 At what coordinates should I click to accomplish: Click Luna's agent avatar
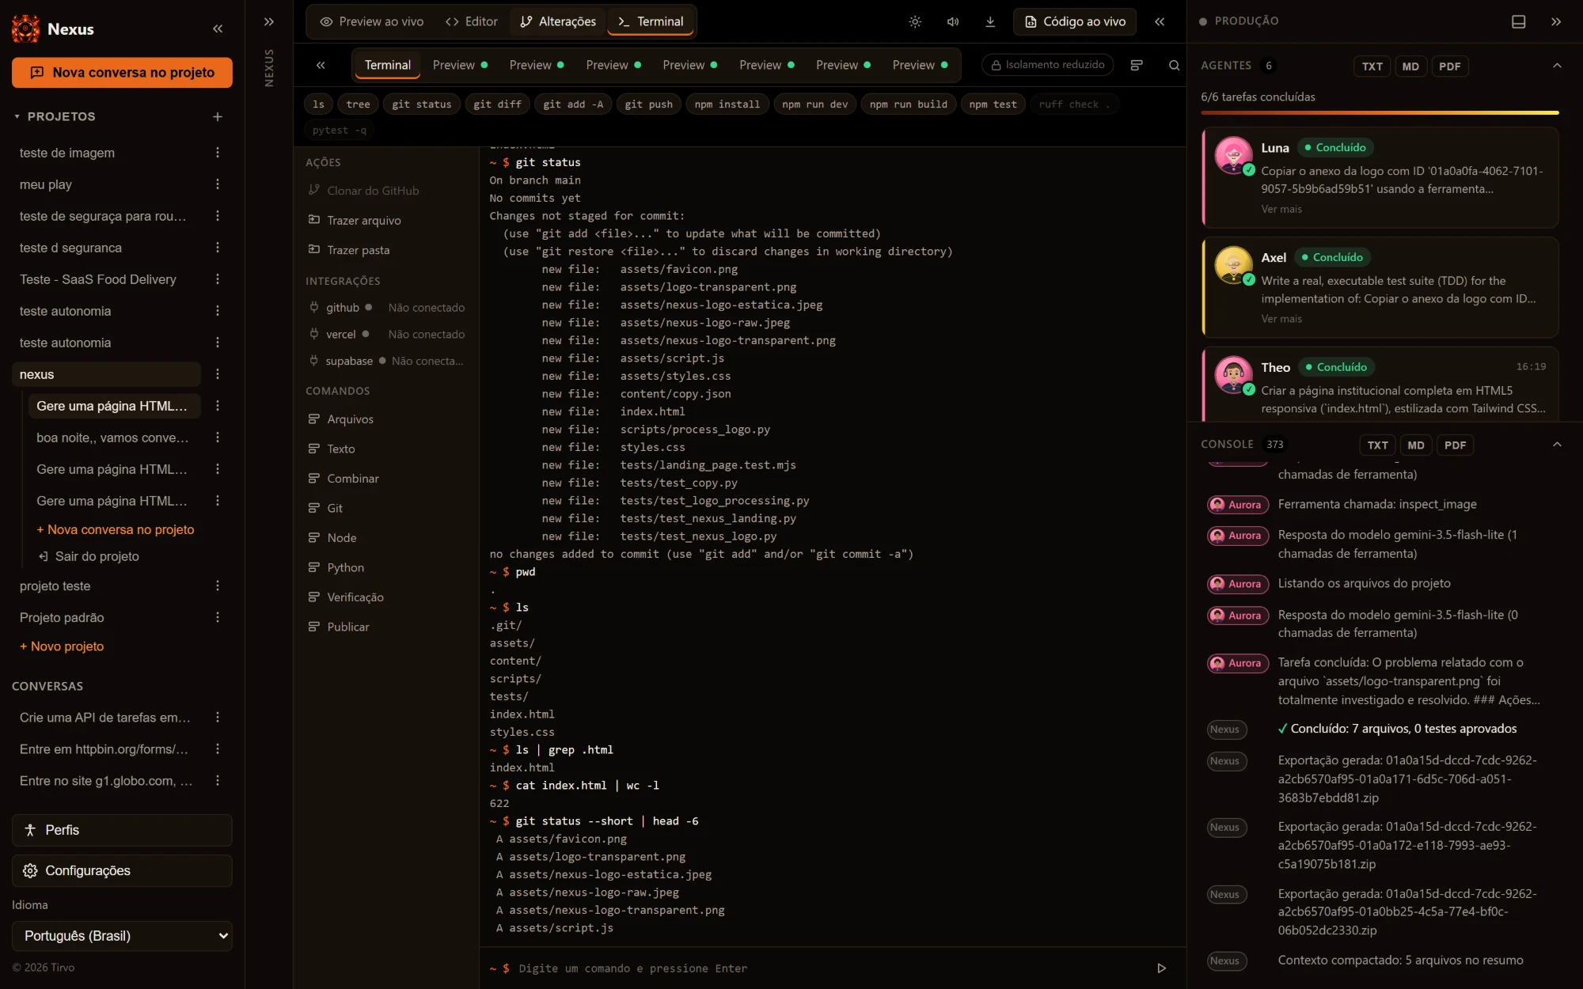pyautogui.click(x=1233, y=155)
